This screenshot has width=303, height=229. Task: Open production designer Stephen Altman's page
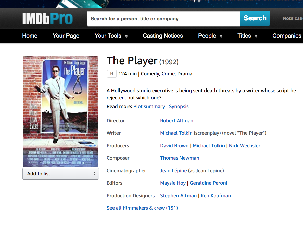click(178, 196)
